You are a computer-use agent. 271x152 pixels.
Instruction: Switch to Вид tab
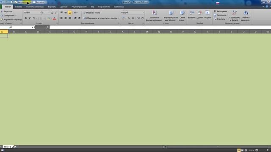tap(92, 7)
